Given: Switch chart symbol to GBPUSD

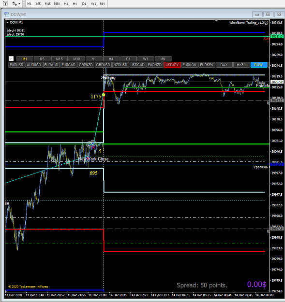Looking at the screenshot, I should coord(103,65).
